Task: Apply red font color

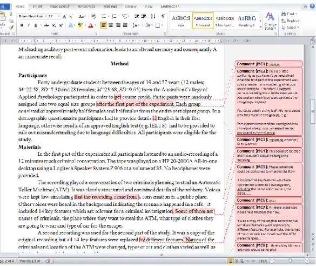Action: point(91,25)
